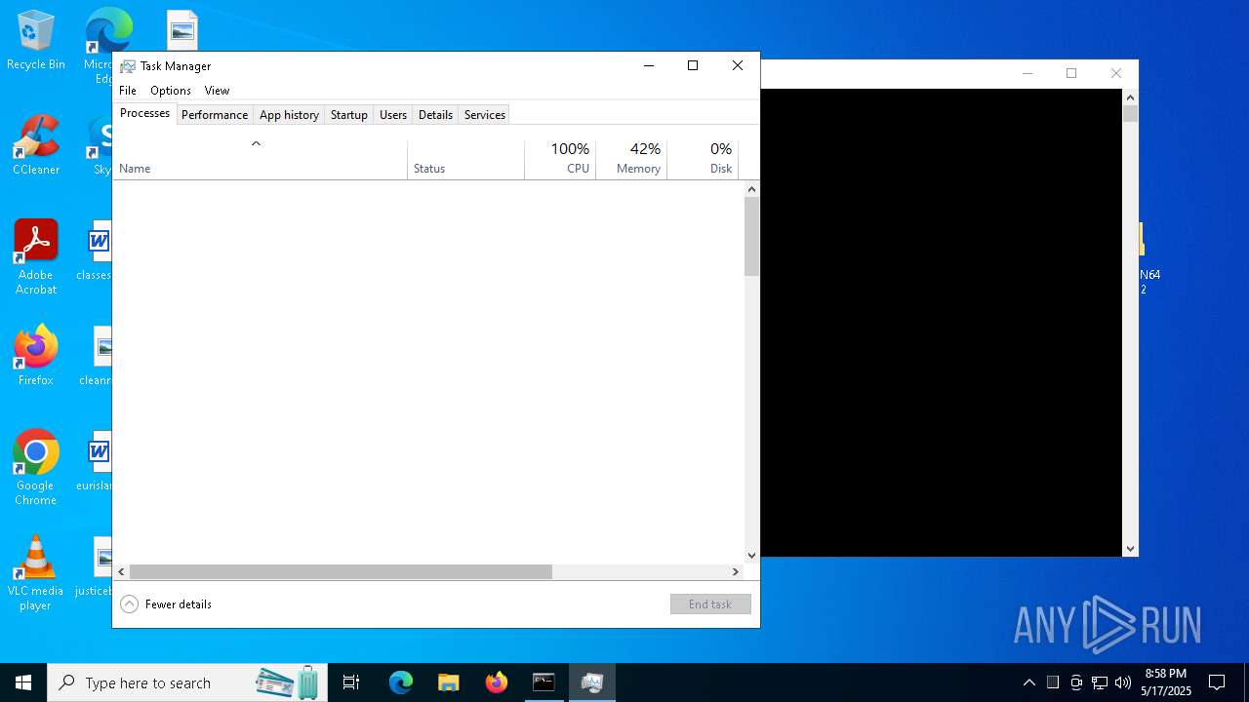Click Task Manager scroll down arrow

pyautogui.click(x=751, y=556)
